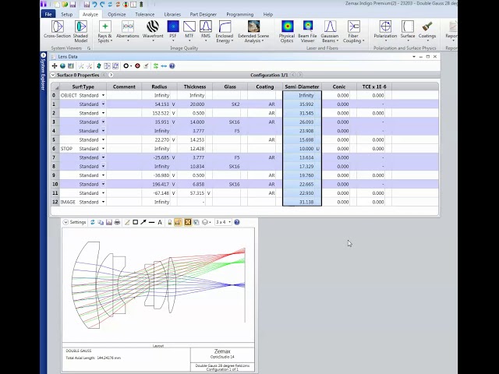Expand the Layout Settings panel
499x374 pixels.
pos(65,222)
